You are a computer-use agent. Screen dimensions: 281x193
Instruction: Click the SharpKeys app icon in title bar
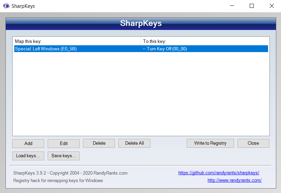(6, 6)
